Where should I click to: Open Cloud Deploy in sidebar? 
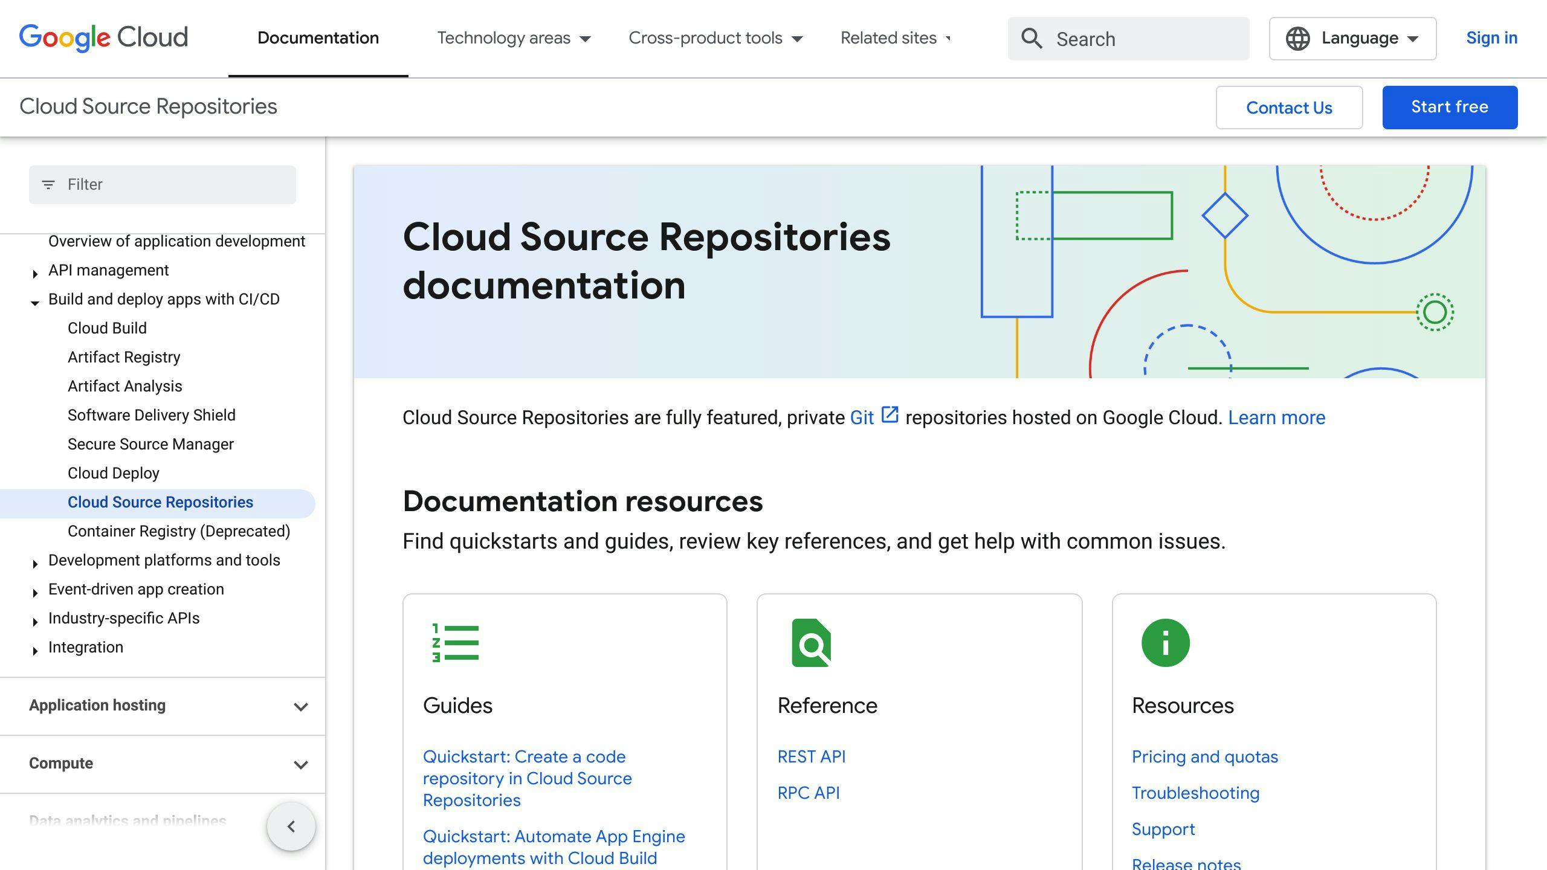(113, 473)
